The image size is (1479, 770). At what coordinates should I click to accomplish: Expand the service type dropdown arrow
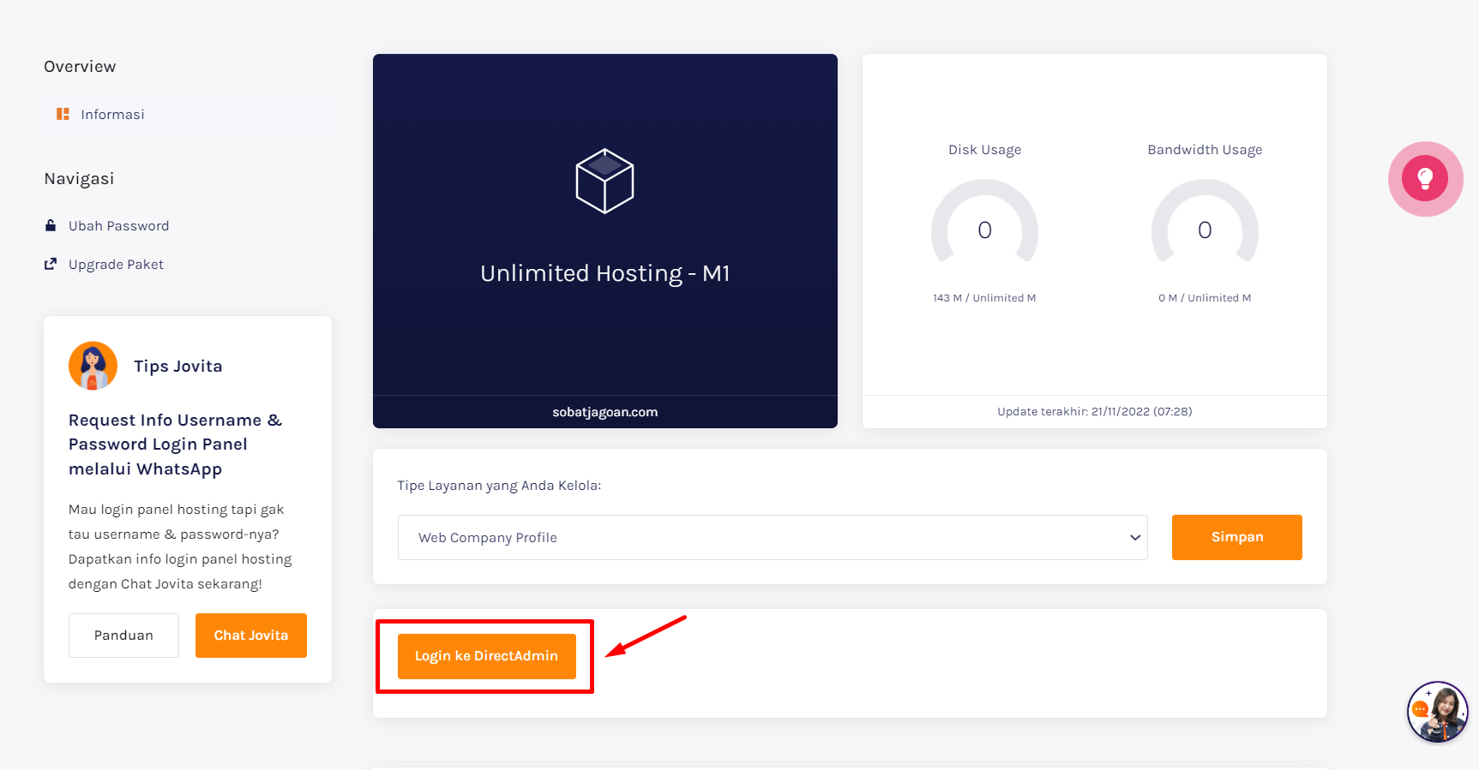(1134, 538)
